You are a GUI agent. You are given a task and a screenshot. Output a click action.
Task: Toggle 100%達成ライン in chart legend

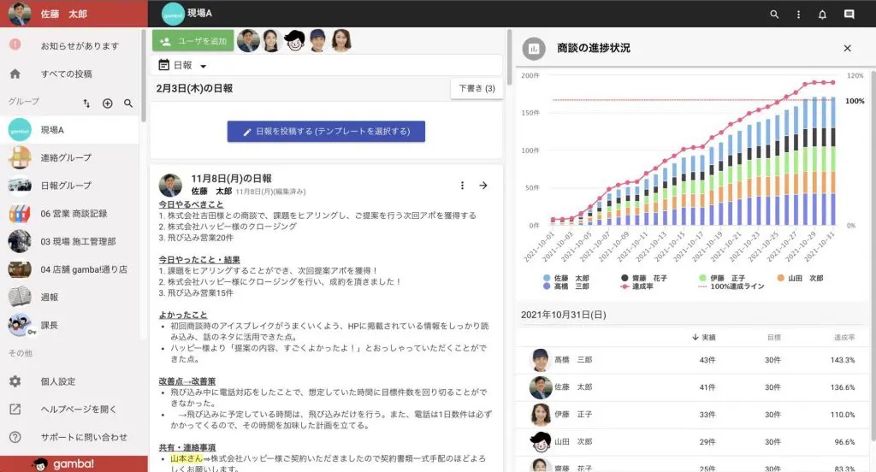point(731,286)
